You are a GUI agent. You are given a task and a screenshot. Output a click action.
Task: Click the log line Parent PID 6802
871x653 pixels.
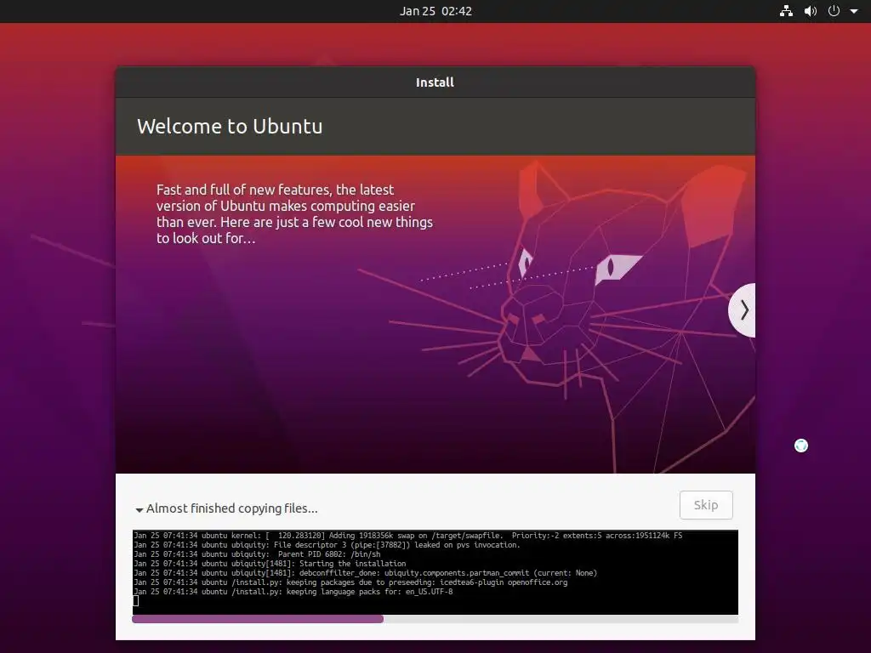(257, 554)
